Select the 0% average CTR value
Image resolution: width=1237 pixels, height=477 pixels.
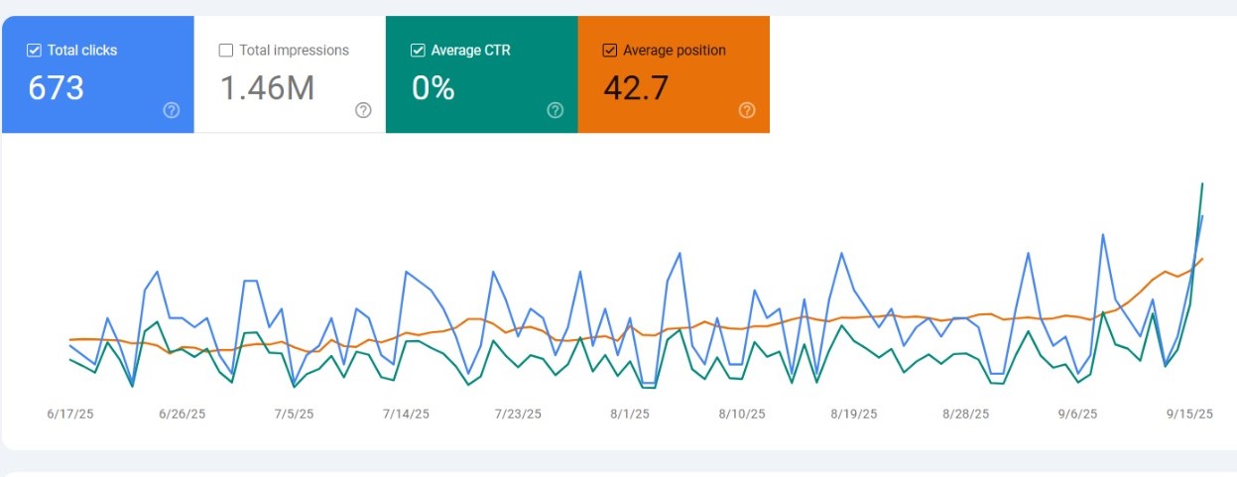[x=433, y=88]
